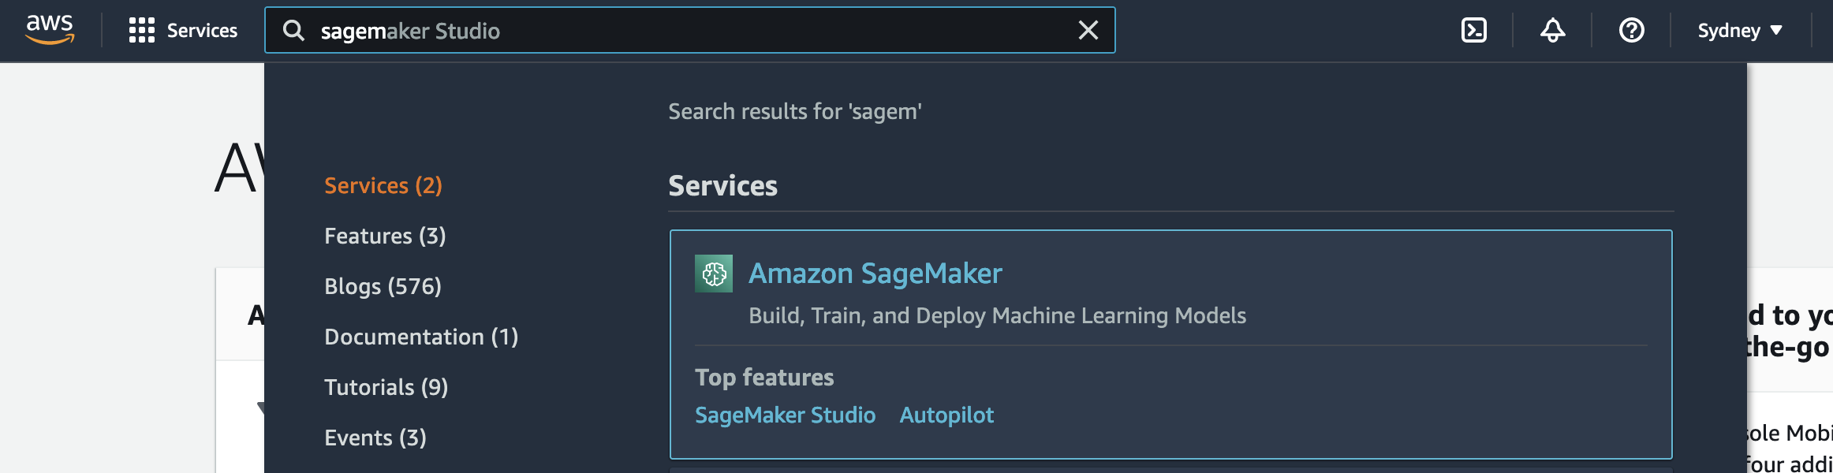Select the Services (2) category
The width and height of the screenshot is (1833, 473).
(x=383, y=185)
